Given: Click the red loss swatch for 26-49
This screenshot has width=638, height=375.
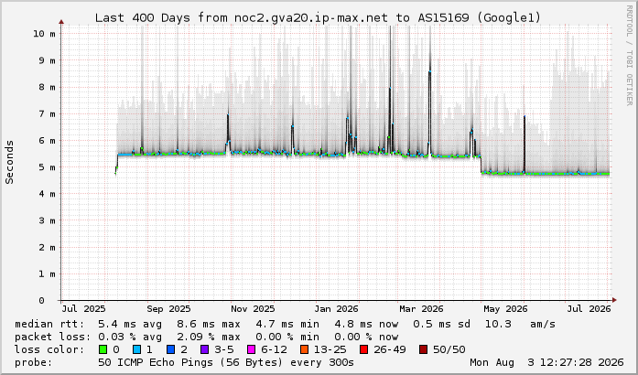Looking at the screenshot, I should (363, 349).
